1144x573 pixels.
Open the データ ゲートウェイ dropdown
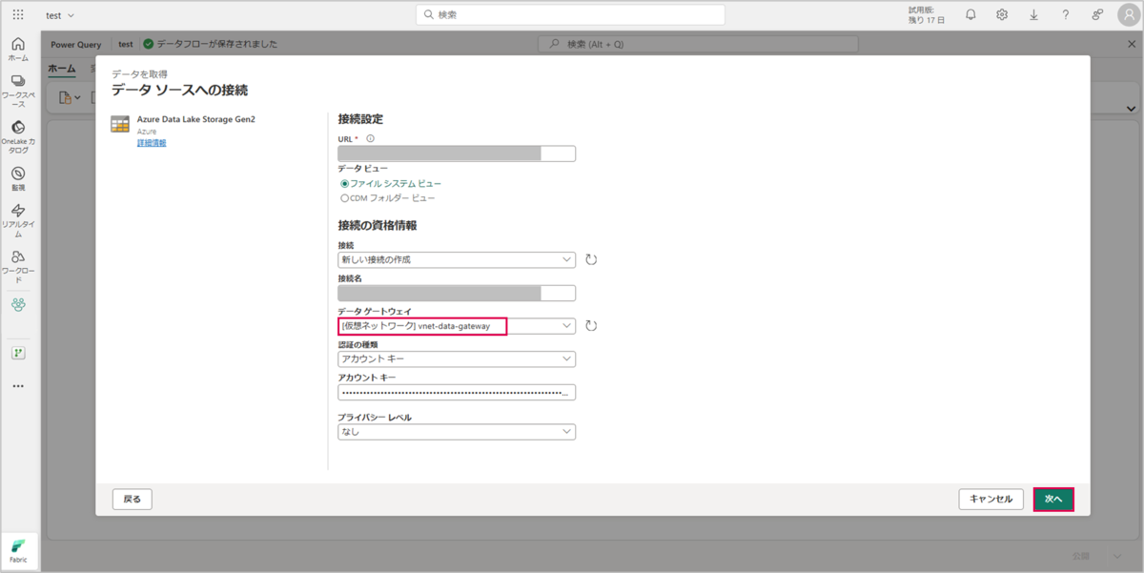tap(457, 326)
